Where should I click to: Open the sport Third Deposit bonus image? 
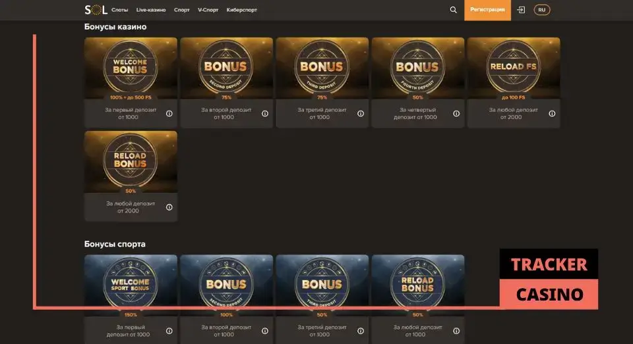coord(322,284)
